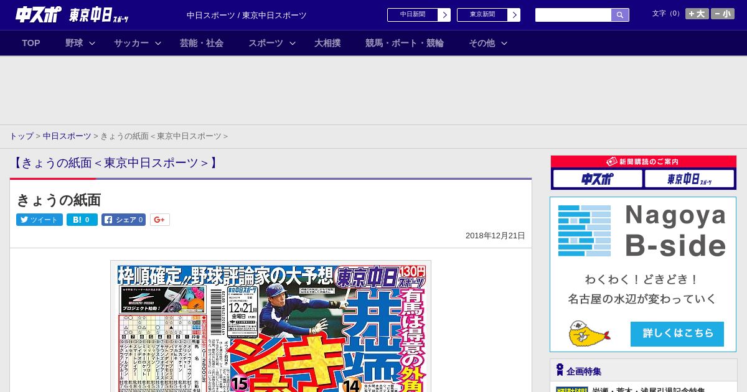Expand the 野球 dropdown chevron
Image resolution: width=747 pixels, height=392 pixels.
(x=92, y=43)
